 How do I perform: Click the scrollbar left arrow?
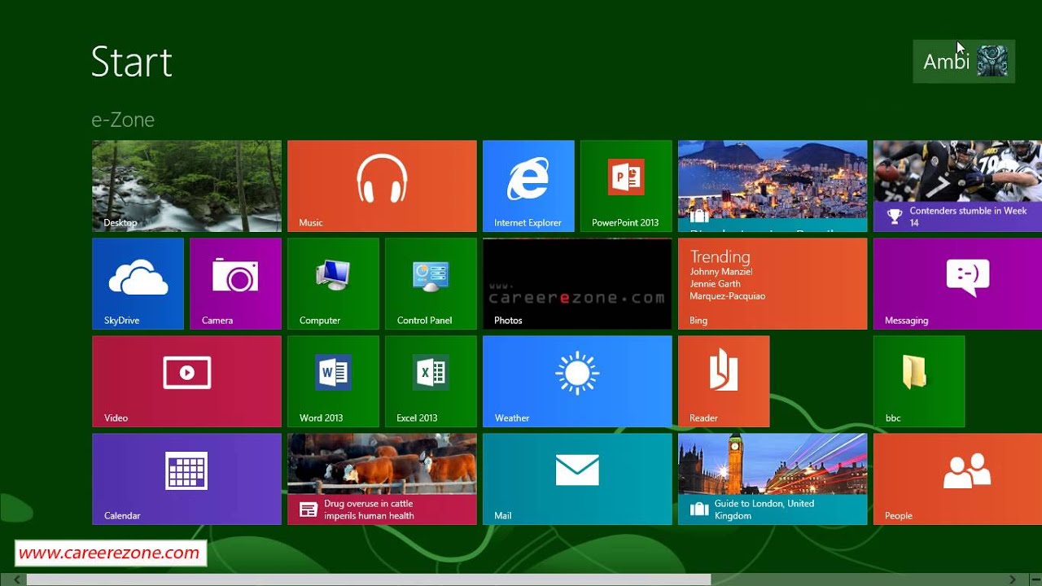(x=17, y=579)
